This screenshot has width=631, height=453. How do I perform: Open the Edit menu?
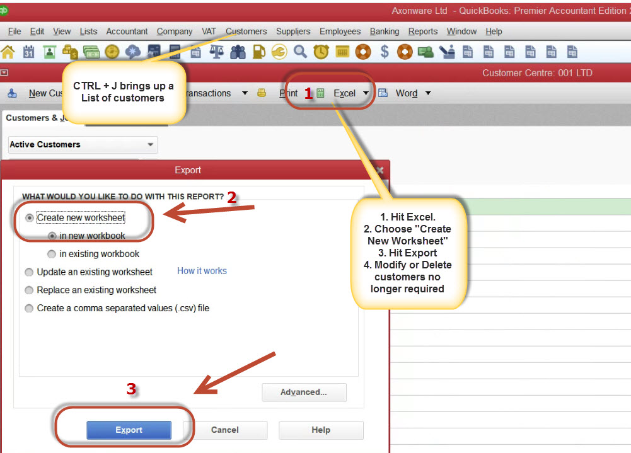(37, 32)
